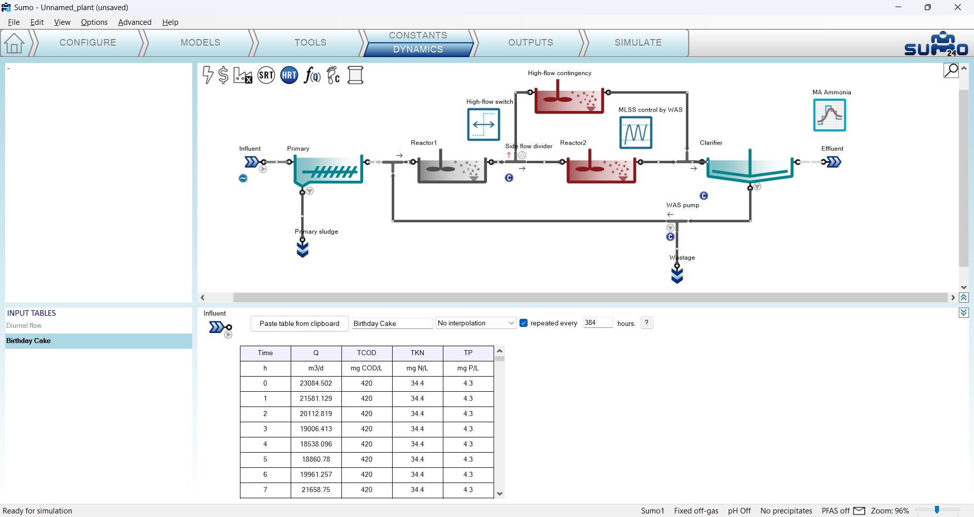
Task: Click the plant-wide Excel export icon
Action: (242, 75)
